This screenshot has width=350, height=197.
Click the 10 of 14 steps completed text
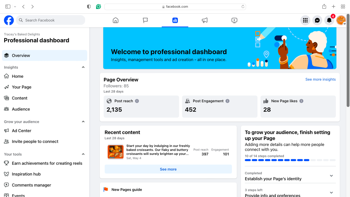264,156
